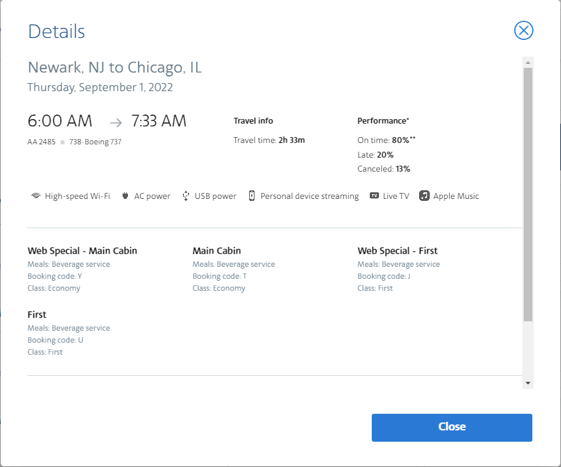The width and height of the screenshot is (561, 467).
Task: Click the High-speed Wi-Fi icon
Action: point(36,196)
